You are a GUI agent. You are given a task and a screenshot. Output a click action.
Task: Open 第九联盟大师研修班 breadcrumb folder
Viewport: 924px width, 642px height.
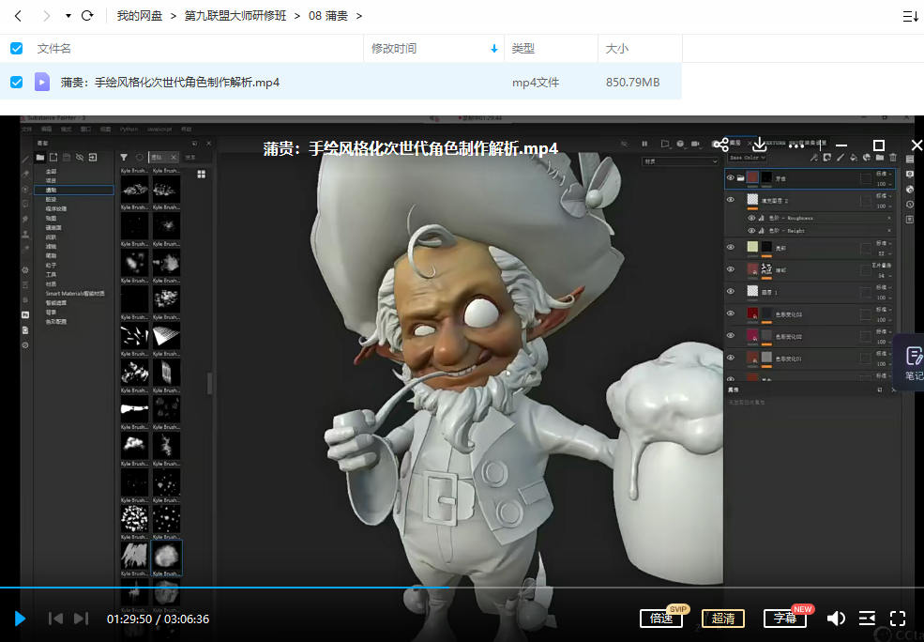pos(235,16)
